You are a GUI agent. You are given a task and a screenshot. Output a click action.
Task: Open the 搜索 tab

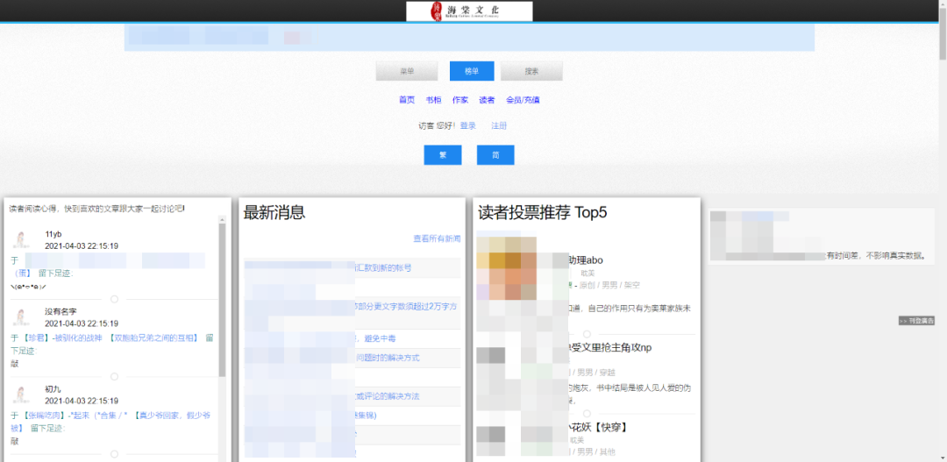pyautogui.click(x=531, y=71)
